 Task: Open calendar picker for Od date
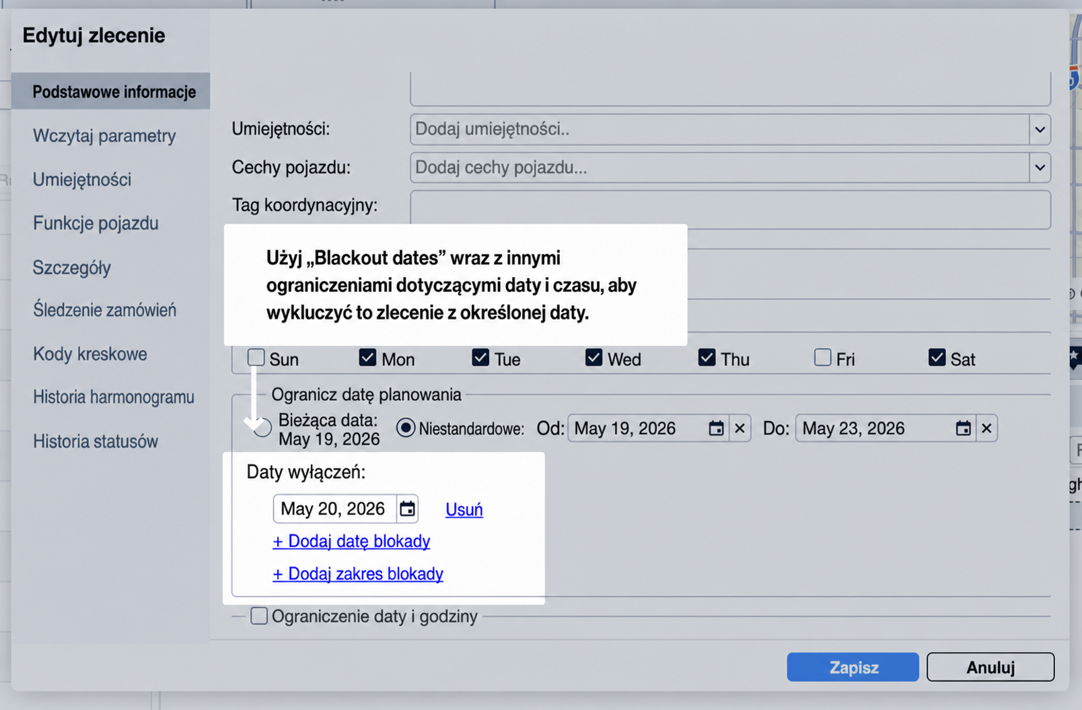click(716, 428)
